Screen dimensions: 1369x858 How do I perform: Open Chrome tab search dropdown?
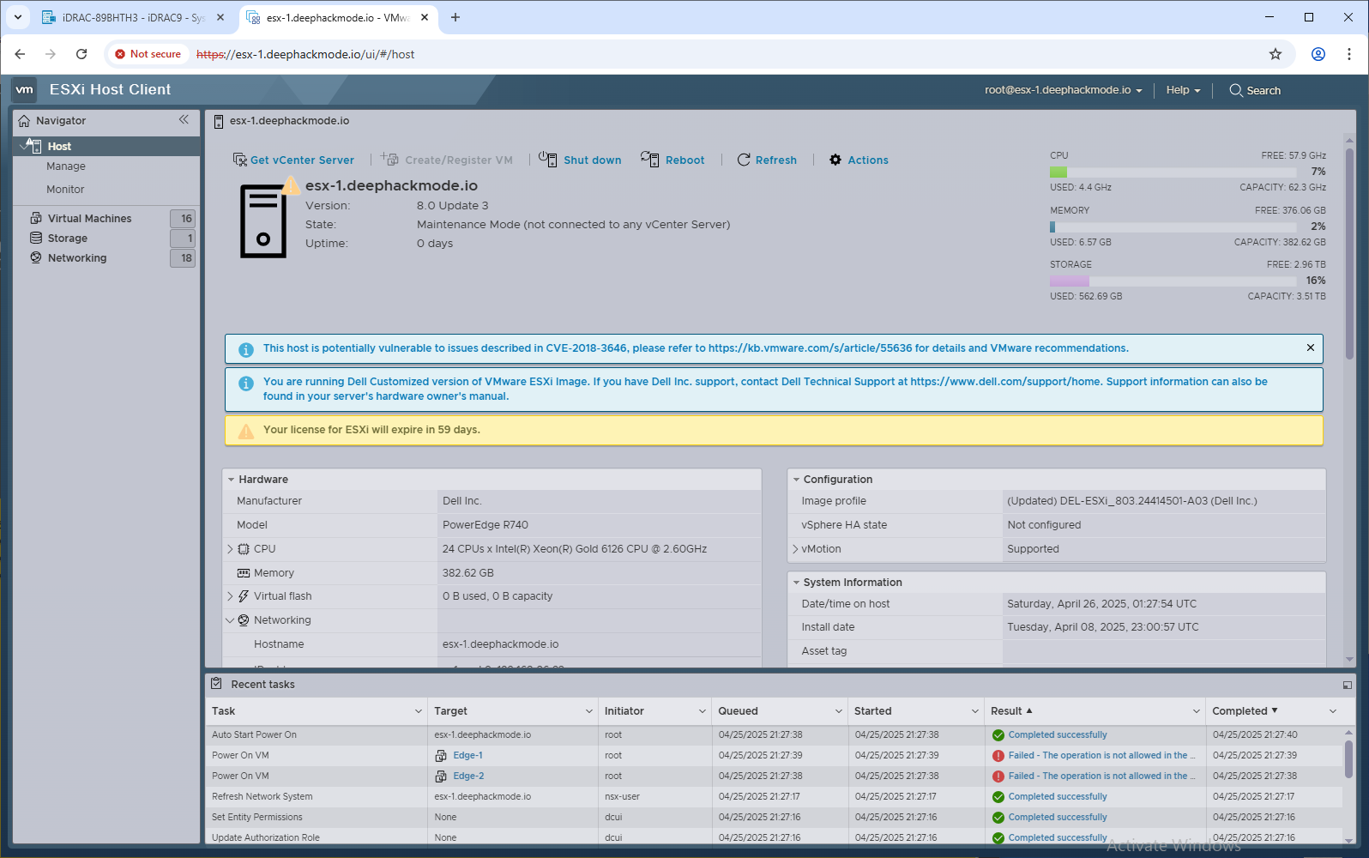17,17
